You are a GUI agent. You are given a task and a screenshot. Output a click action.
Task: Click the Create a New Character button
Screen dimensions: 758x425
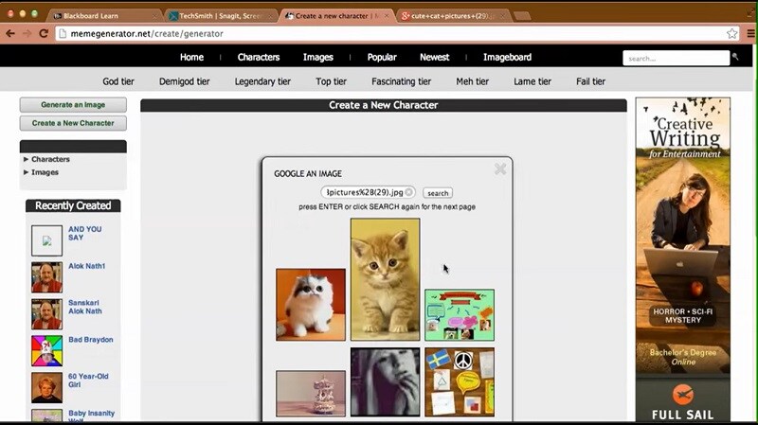click(73, 123)
